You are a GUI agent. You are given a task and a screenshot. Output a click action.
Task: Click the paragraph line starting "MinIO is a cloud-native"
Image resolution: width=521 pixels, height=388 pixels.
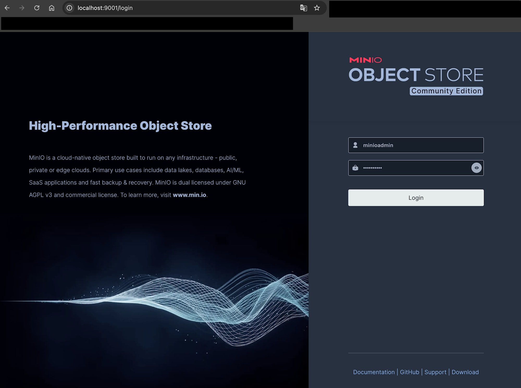[x=133, y=158]
